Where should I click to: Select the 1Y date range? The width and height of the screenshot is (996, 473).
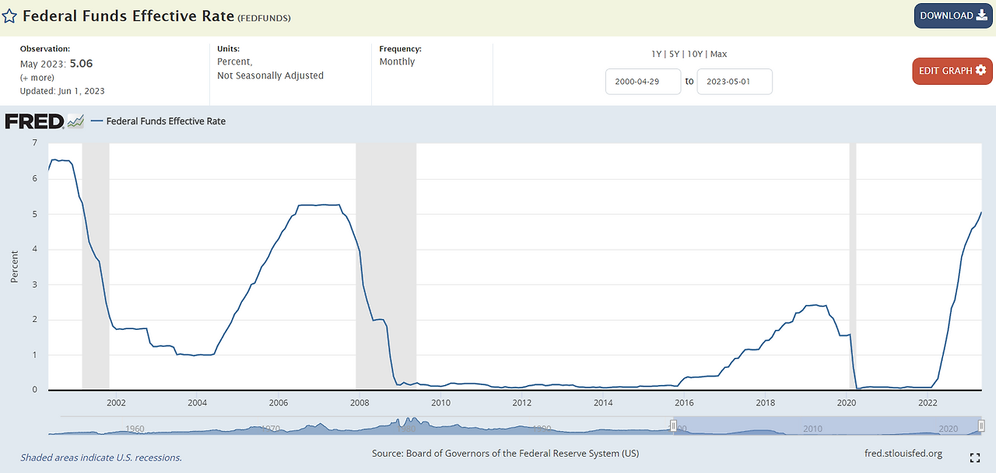click(658, 54)
